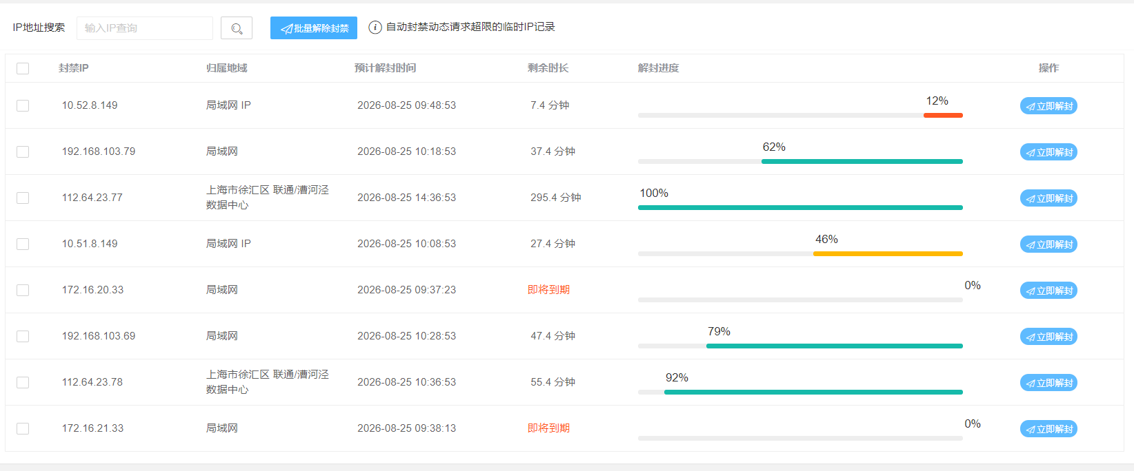Check the box for 192.168.103.69
This screenshot has width=1134, height=471.
[x=23, y=336]
